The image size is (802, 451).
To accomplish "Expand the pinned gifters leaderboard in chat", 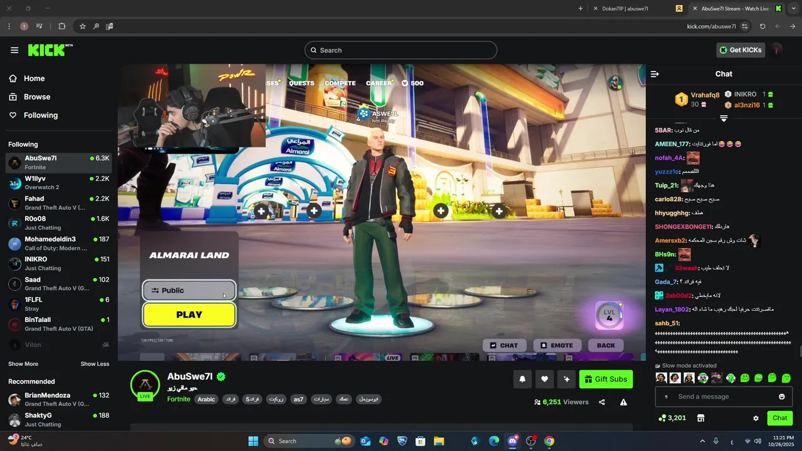I will click(724, 118).
